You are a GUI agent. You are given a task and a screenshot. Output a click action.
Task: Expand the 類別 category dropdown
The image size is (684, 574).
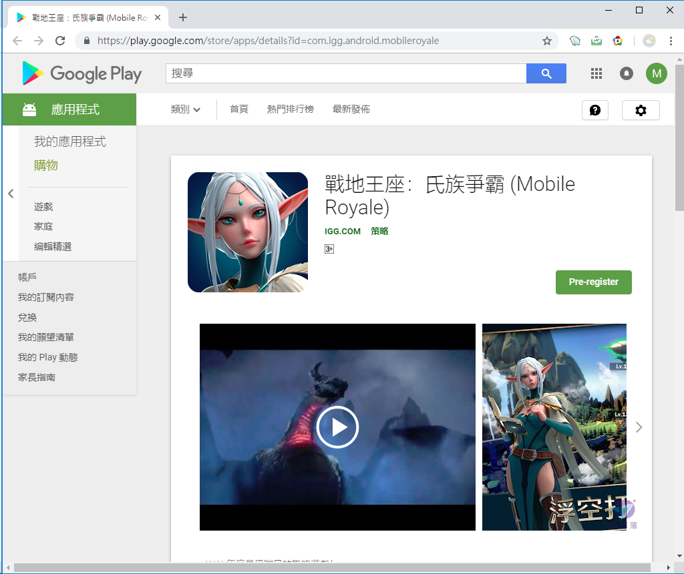coord(186,109)
